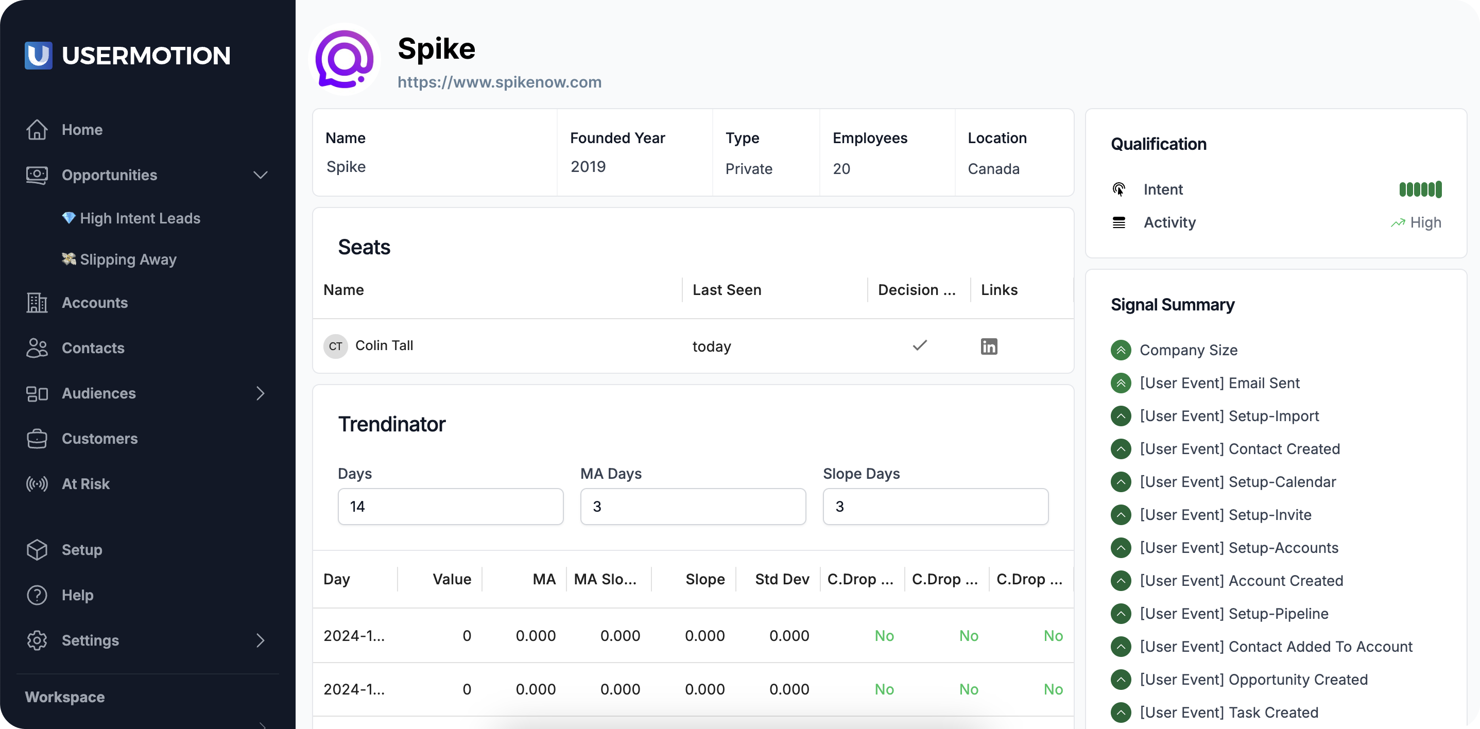1480x729 pixels.
Task: Click the Accounts building icon
Action: tap(37, 303)
